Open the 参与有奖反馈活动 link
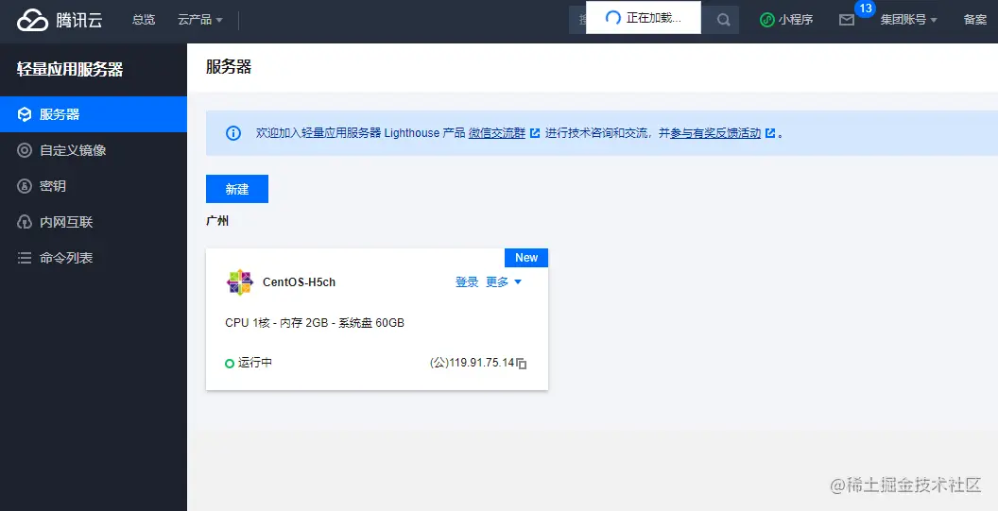The width and height of the screenshot is (998, 511). pyautogui.click(x=715, y=133)
